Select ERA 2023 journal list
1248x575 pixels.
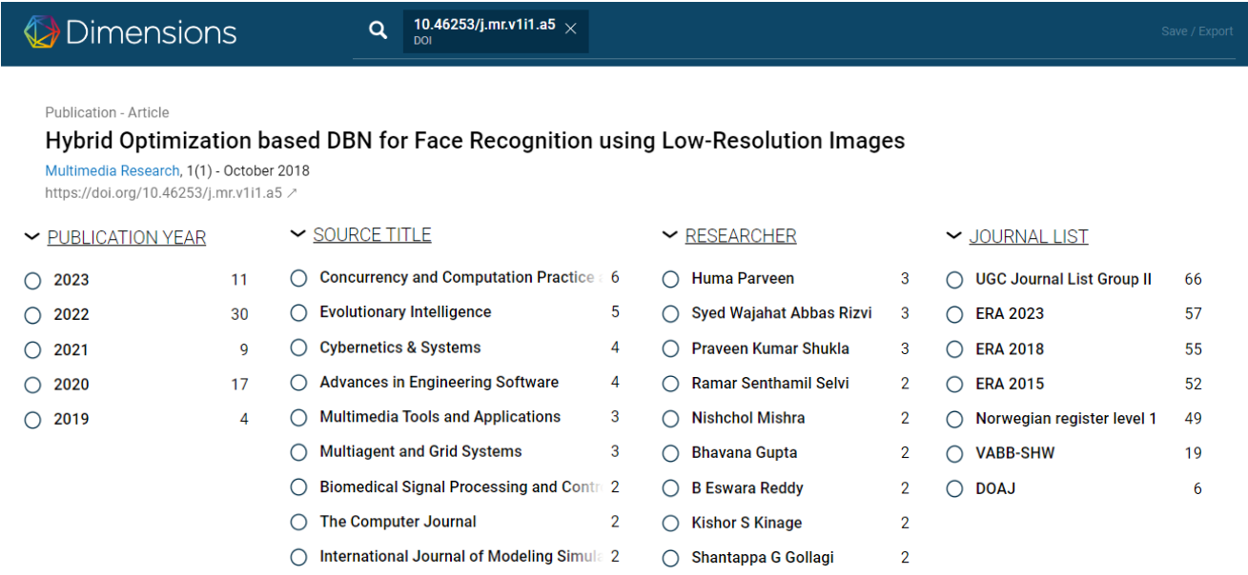tap(955, 314)
